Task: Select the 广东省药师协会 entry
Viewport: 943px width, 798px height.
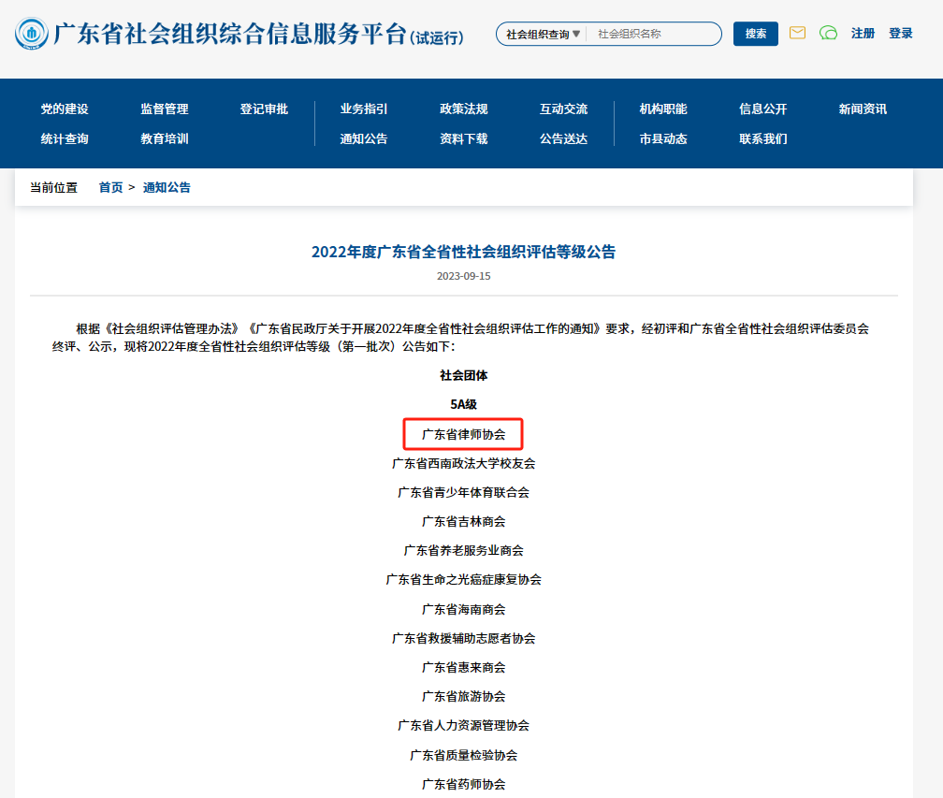Action: [x=464, y=784]
